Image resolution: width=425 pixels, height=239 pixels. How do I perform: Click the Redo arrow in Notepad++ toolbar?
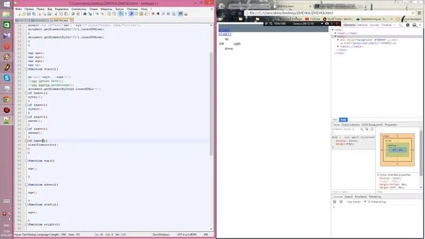point(78,14)
